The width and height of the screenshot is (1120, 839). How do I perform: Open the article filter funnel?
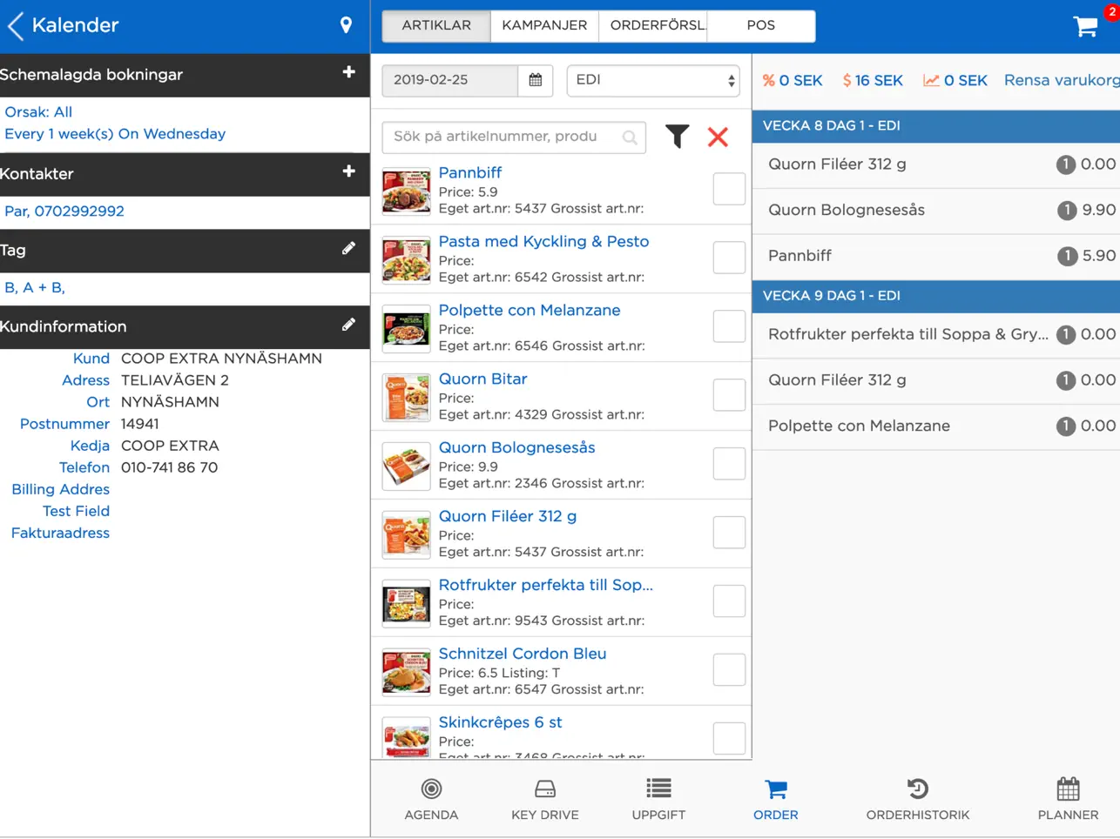[x=678, y=137]
